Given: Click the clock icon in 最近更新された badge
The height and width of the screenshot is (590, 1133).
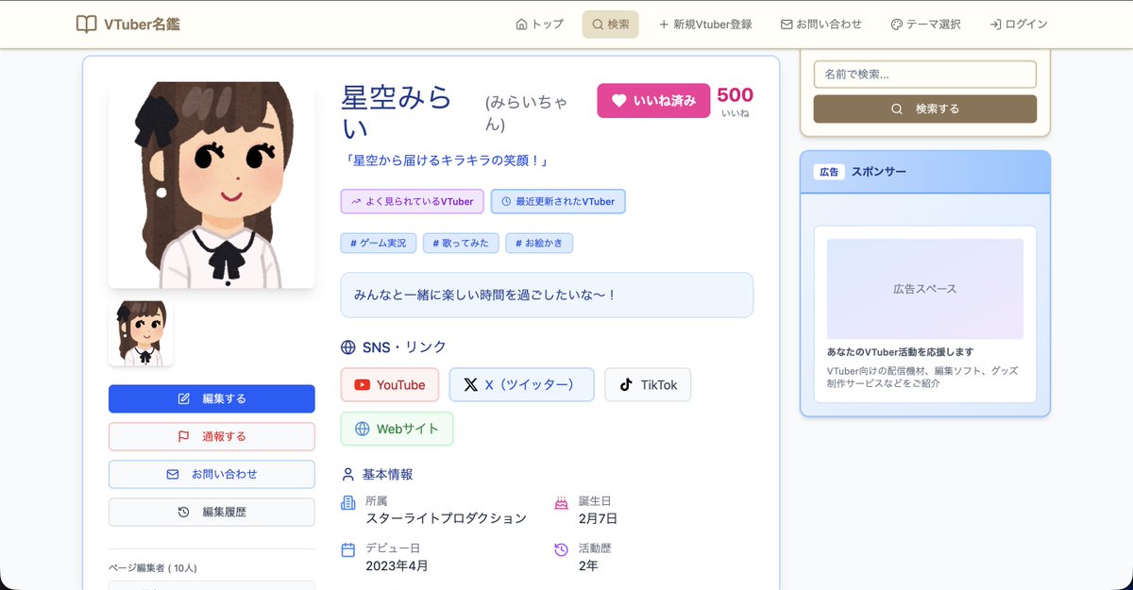Looking at the screenshot, I should (506, 201).
